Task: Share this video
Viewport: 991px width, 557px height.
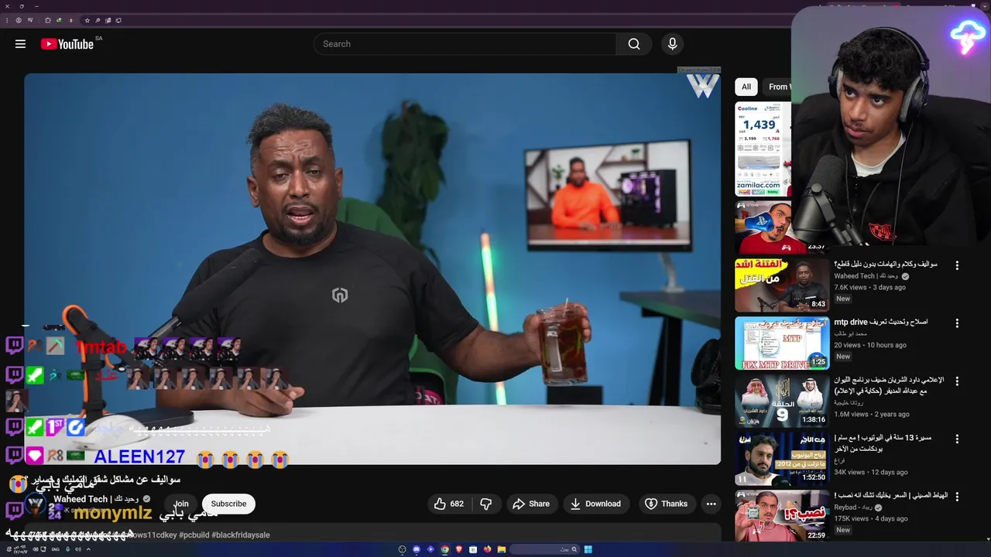Action: 531,504
